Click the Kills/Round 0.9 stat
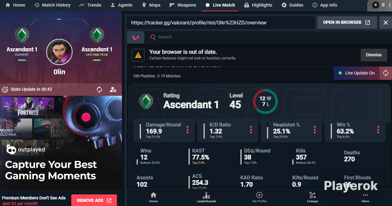 point(305,181)
